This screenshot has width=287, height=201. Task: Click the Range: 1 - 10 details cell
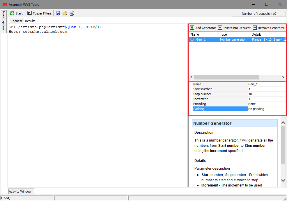[268, 39]
